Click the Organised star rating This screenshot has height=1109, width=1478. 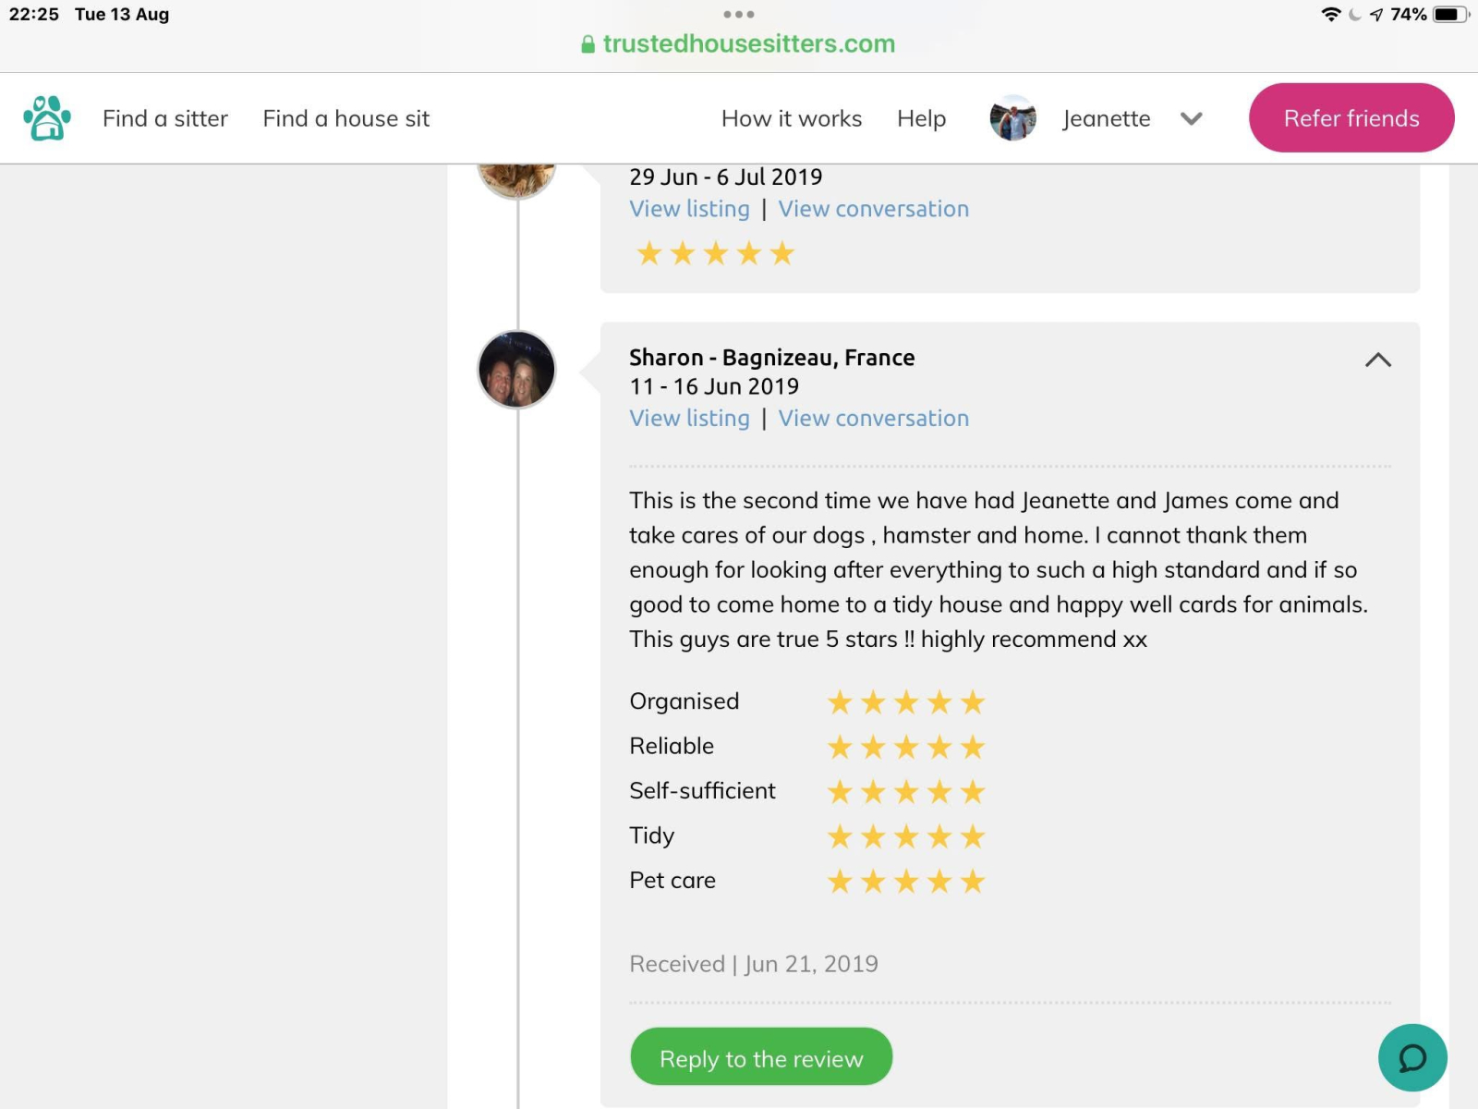[x=905, y=702]
